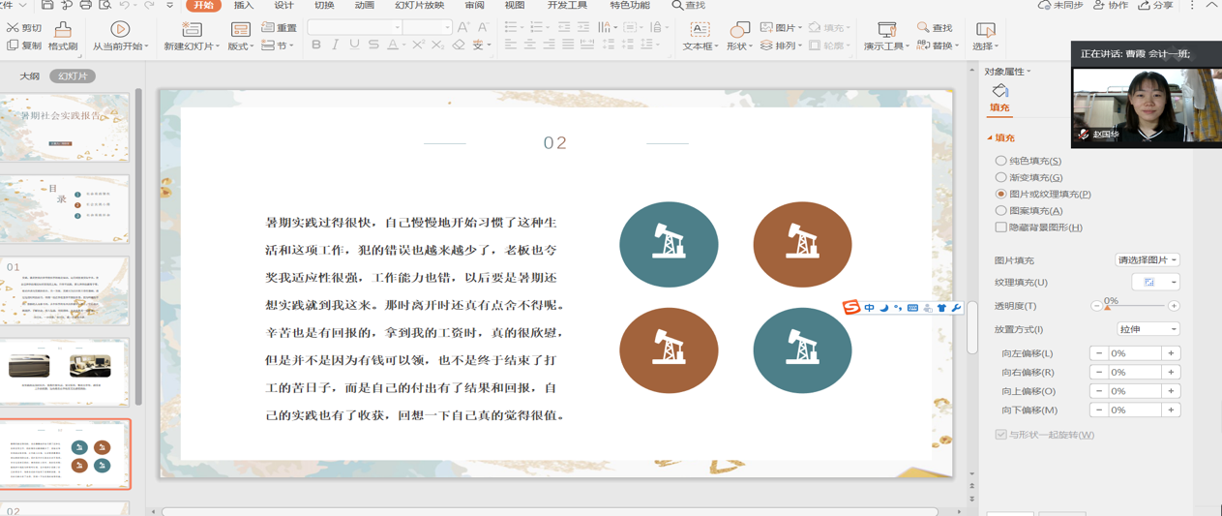Switch to Outline (大纲) view
The image size is (1222, 516).
[x=30, y=76]
